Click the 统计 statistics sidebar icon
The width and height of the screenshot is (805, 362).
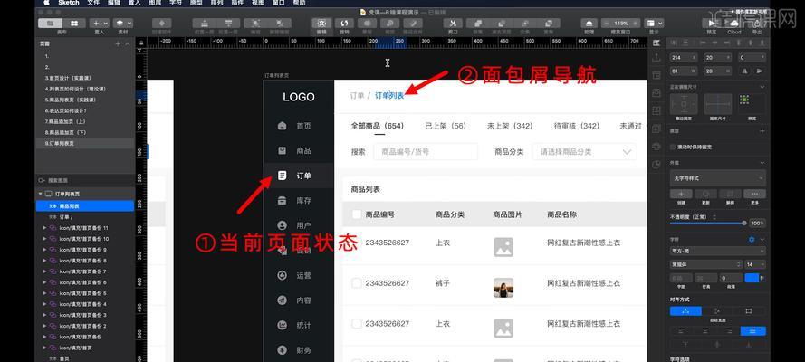(x=282, y=325)
